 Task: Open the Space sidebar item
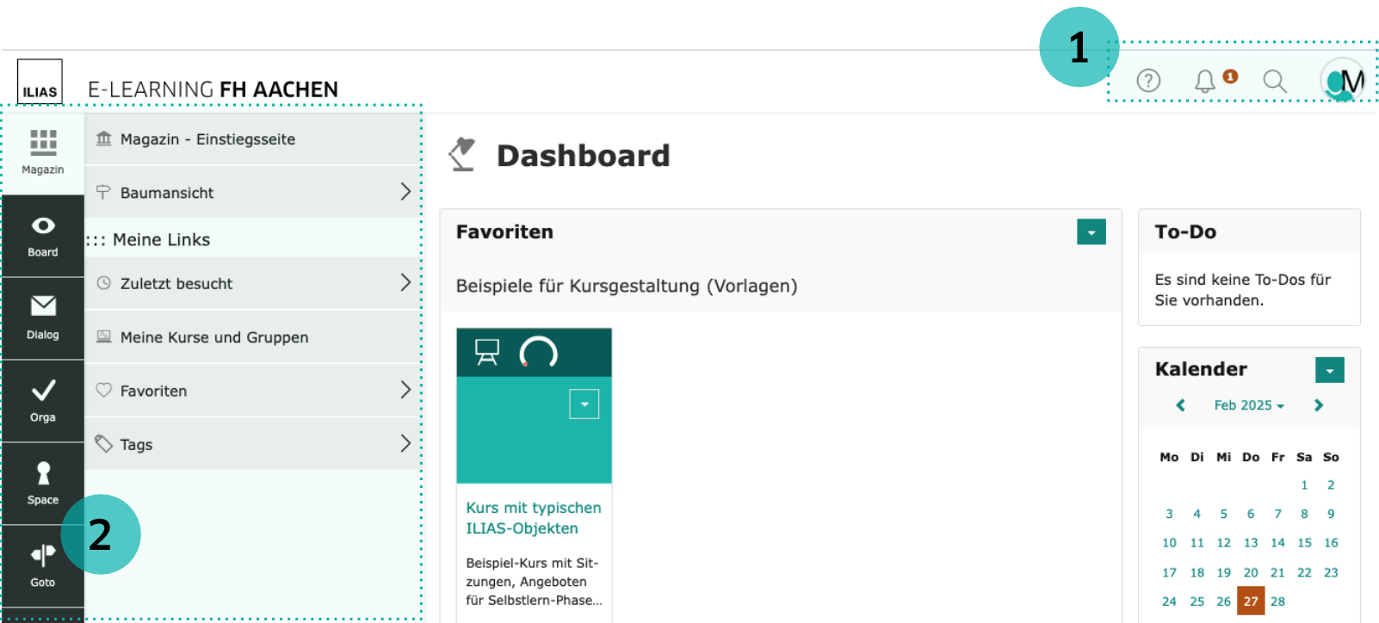click(43, 483)
